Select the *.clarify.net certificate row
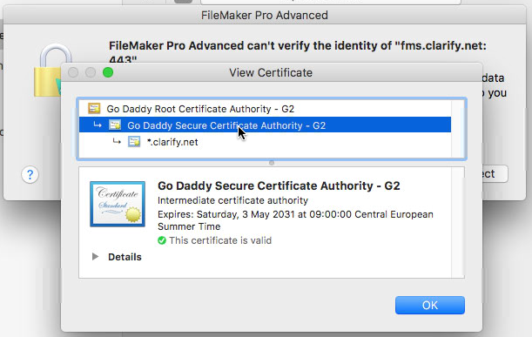The image size is (532, 337). (265, 142)
